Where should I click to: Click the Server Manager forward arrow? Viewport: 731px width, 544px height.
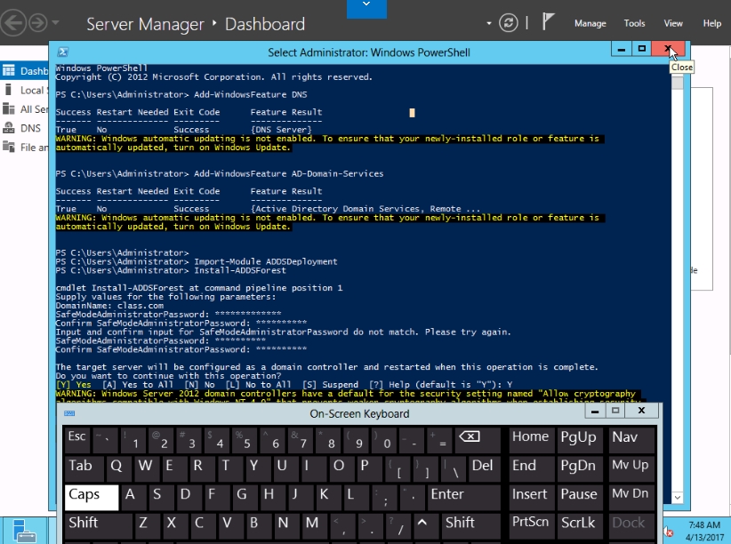point(39,22)
